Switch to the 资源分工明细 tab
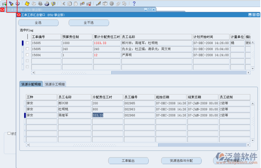 pos(55,84)
